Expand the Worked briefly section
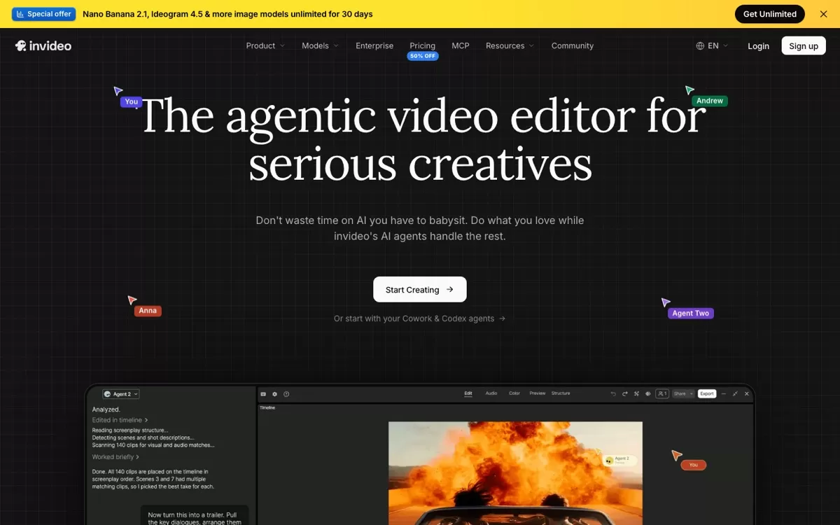The width and height of the screenshot is (840, 525). pyautogui.click(x=115, y=457)
